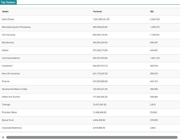Viewport: 180px width, 139px height.
Task: Click turnover value 2,918,866.50
Action: [99, 128]
